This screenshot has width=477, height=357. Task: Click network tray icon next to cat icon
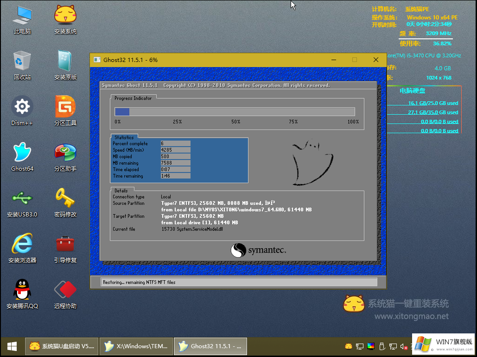360,346
